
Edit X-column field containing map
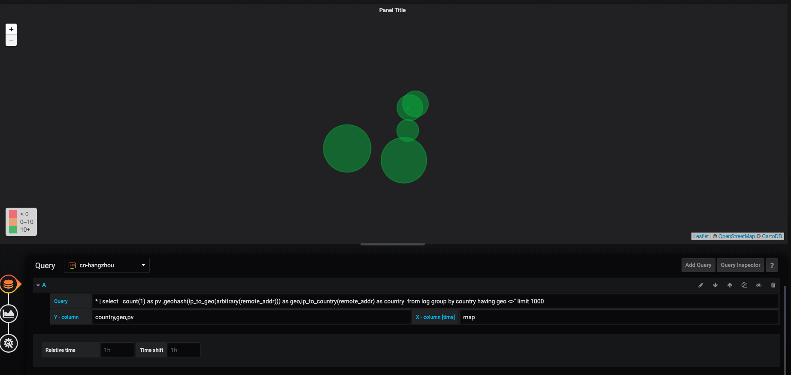click(x=619, y=317)
